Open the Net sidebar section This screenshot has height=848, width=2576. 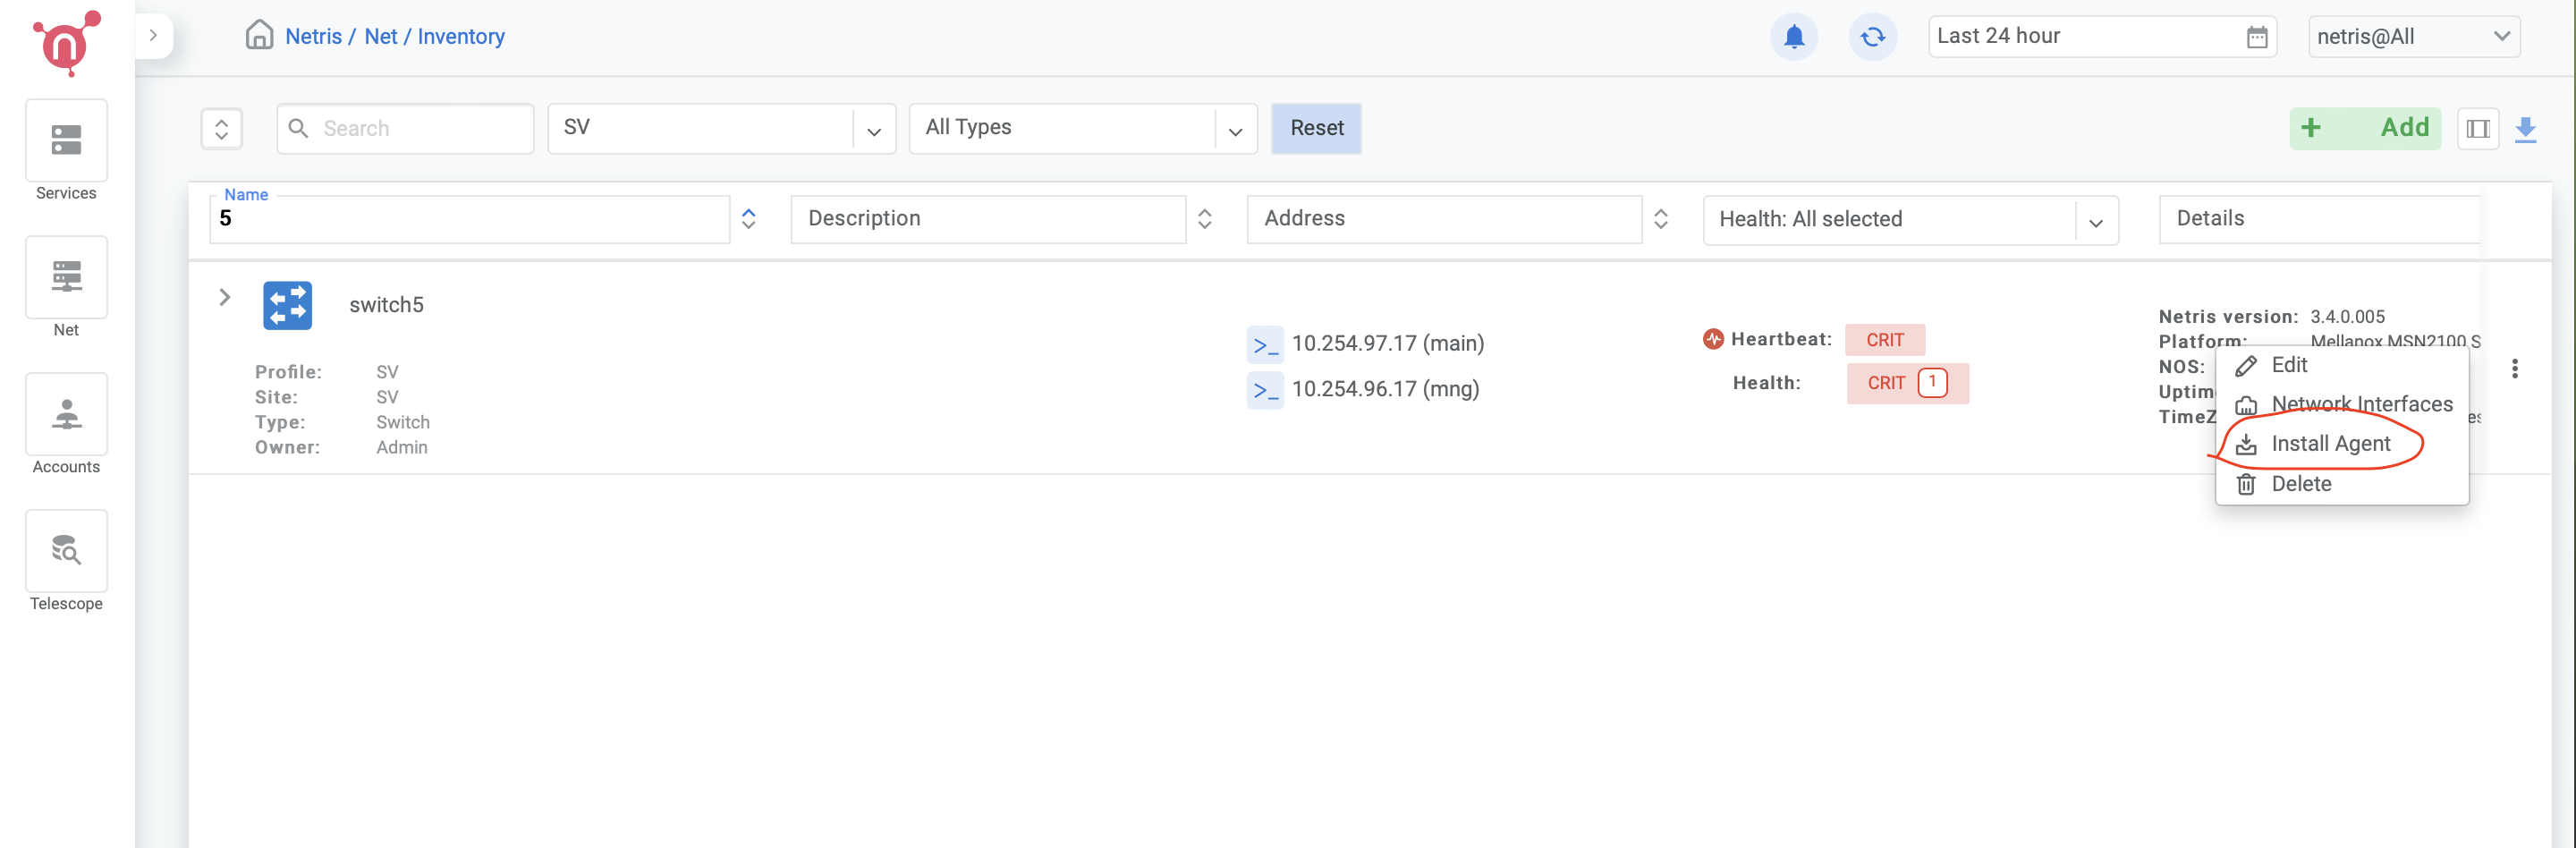click(x=66, y=277)
